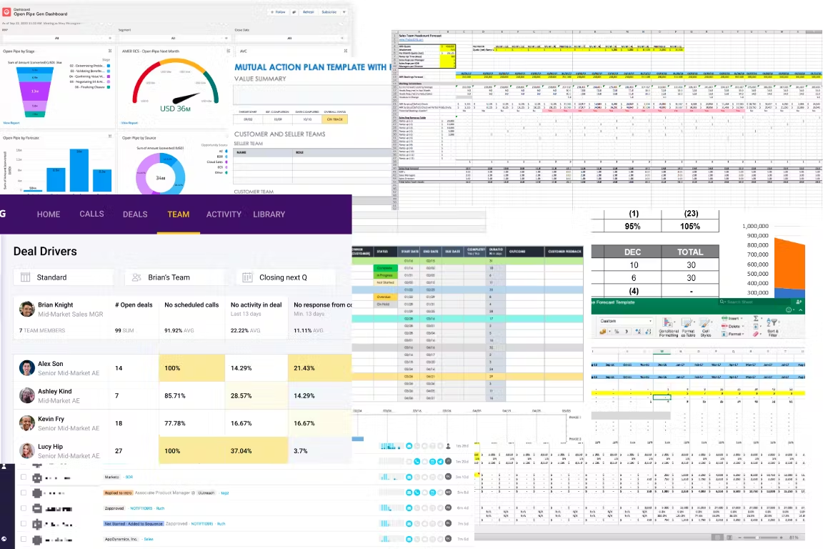Screen dimensions: 823x549
Task: Expand the AVC dashboard widget
Action: pos(345,51)
